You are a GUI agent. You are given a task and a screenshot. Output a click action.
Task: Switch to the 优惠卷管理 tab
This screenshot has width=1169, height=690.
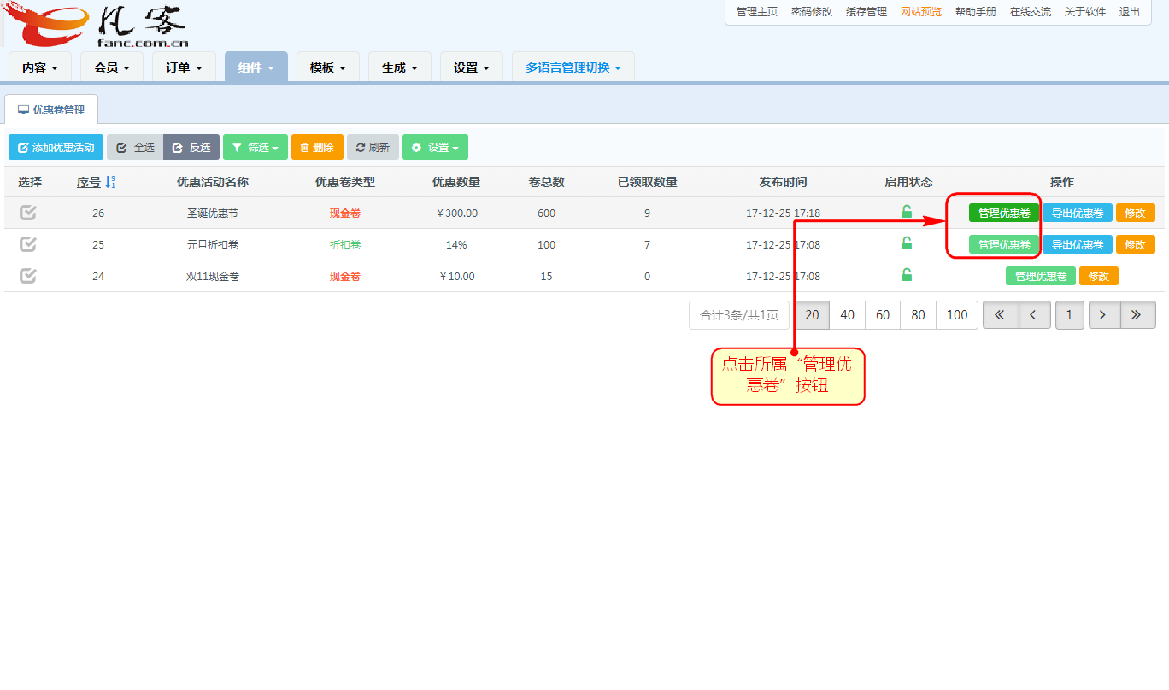51,110
